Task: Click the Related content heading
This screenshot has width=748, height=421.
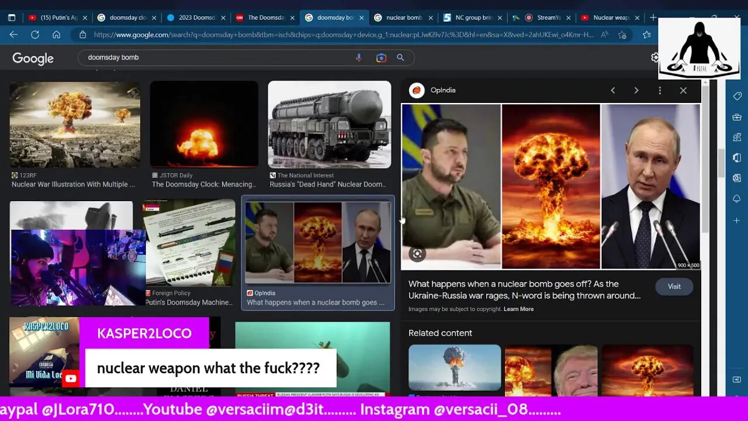Action: [440, 333]
